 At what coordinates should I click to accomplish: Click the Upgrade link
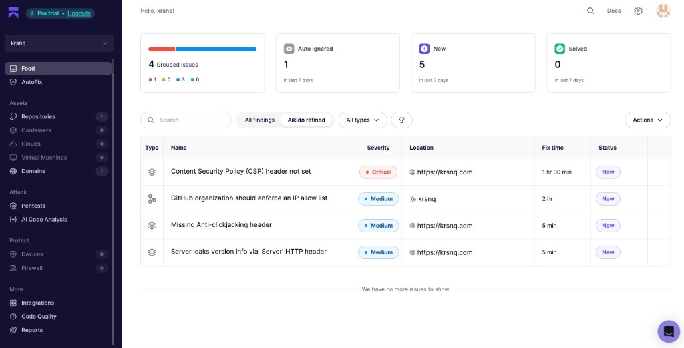(79, 13)
